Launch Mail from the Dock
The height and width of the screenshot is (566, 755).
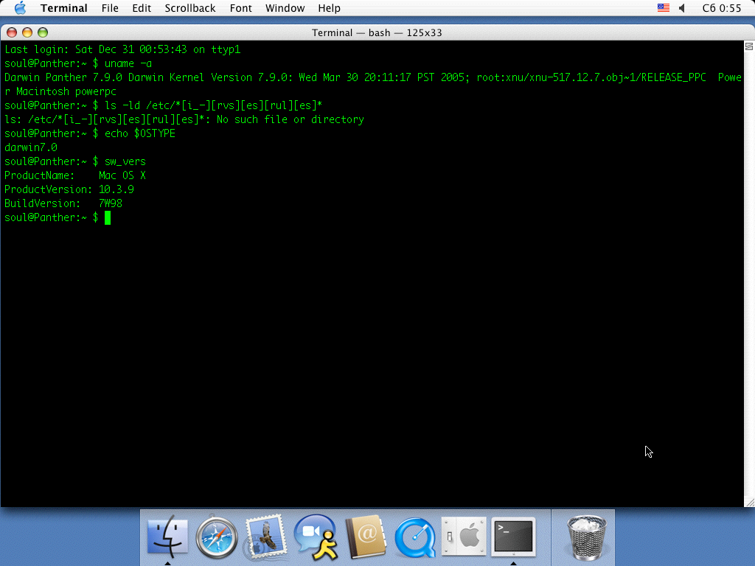coord(266,537)
